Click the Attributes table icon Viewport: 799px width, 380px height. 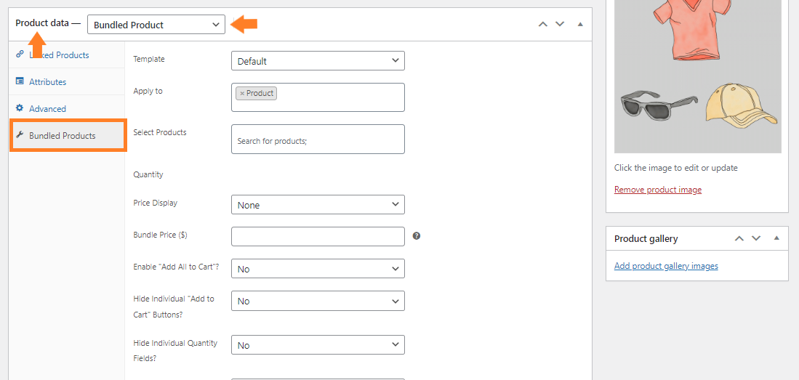point(20,81)
